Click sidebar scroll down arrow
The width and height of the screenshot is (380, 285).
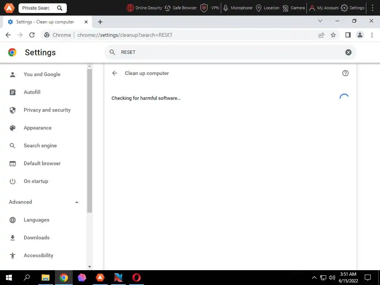[89, 266]
